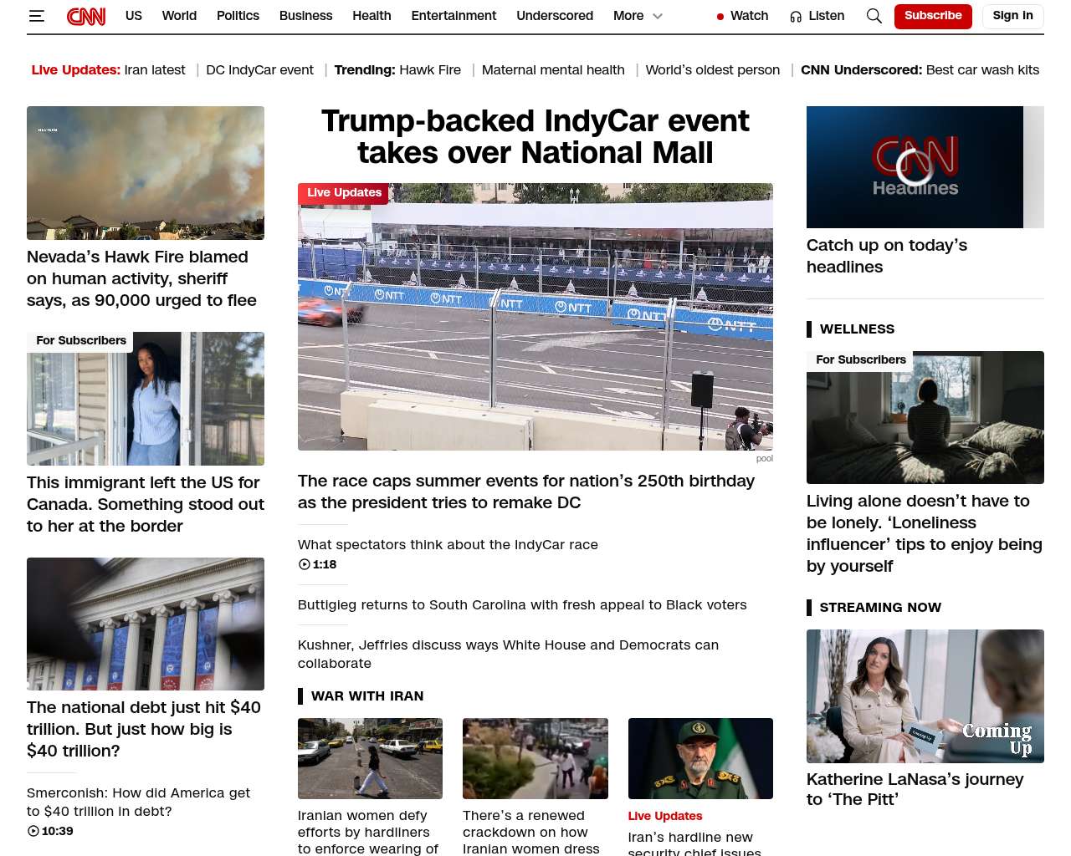Open the Katherine LaNasa Coming Up thumbnail

pyautogui.click(x=925, y=696)
